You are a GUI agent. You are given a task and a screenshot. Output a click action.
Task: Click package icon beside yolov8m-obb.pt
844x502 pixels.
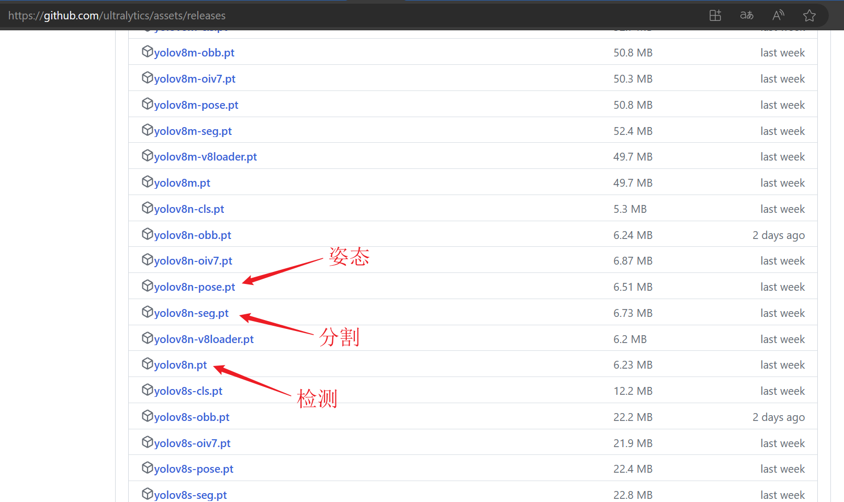click(147, 51)
